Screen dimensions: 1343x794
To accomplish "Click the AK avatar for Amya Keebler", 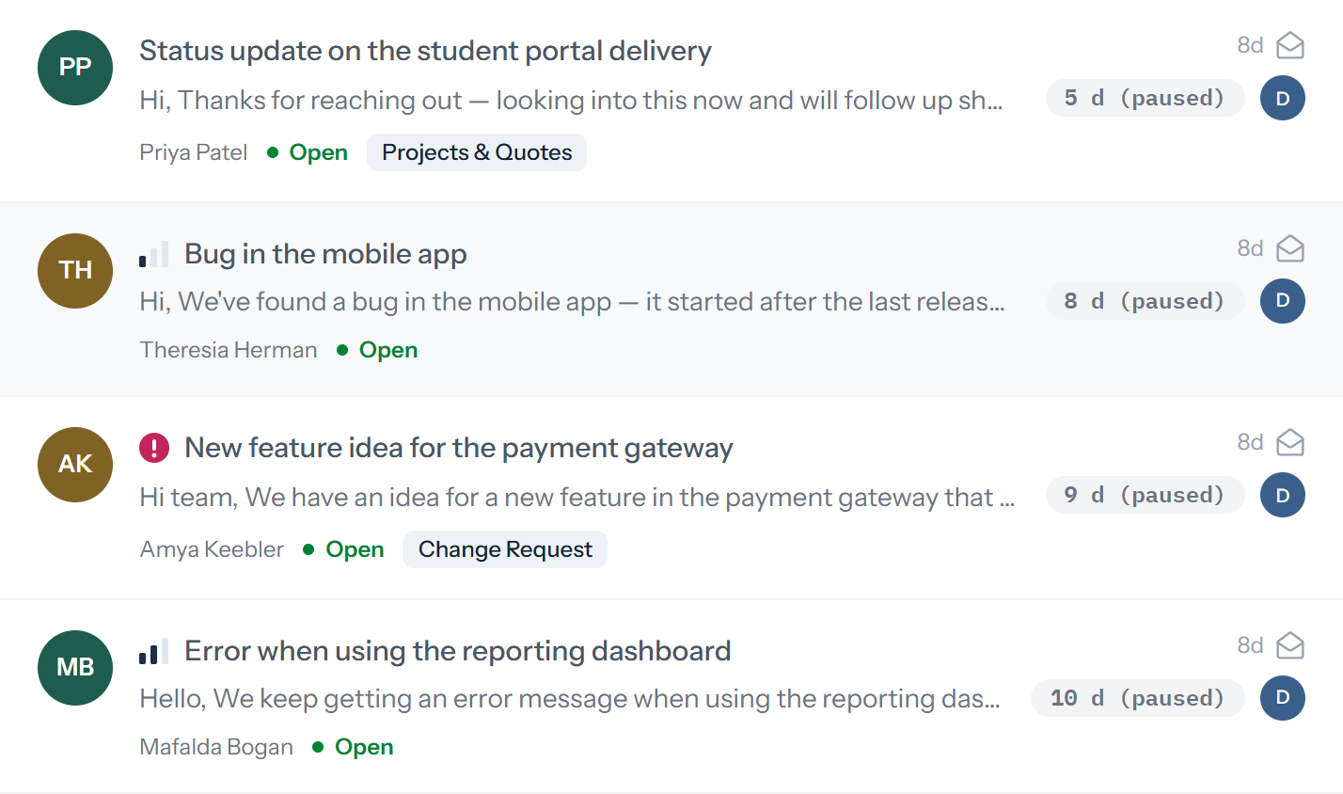I will click(x=75, y=465).
